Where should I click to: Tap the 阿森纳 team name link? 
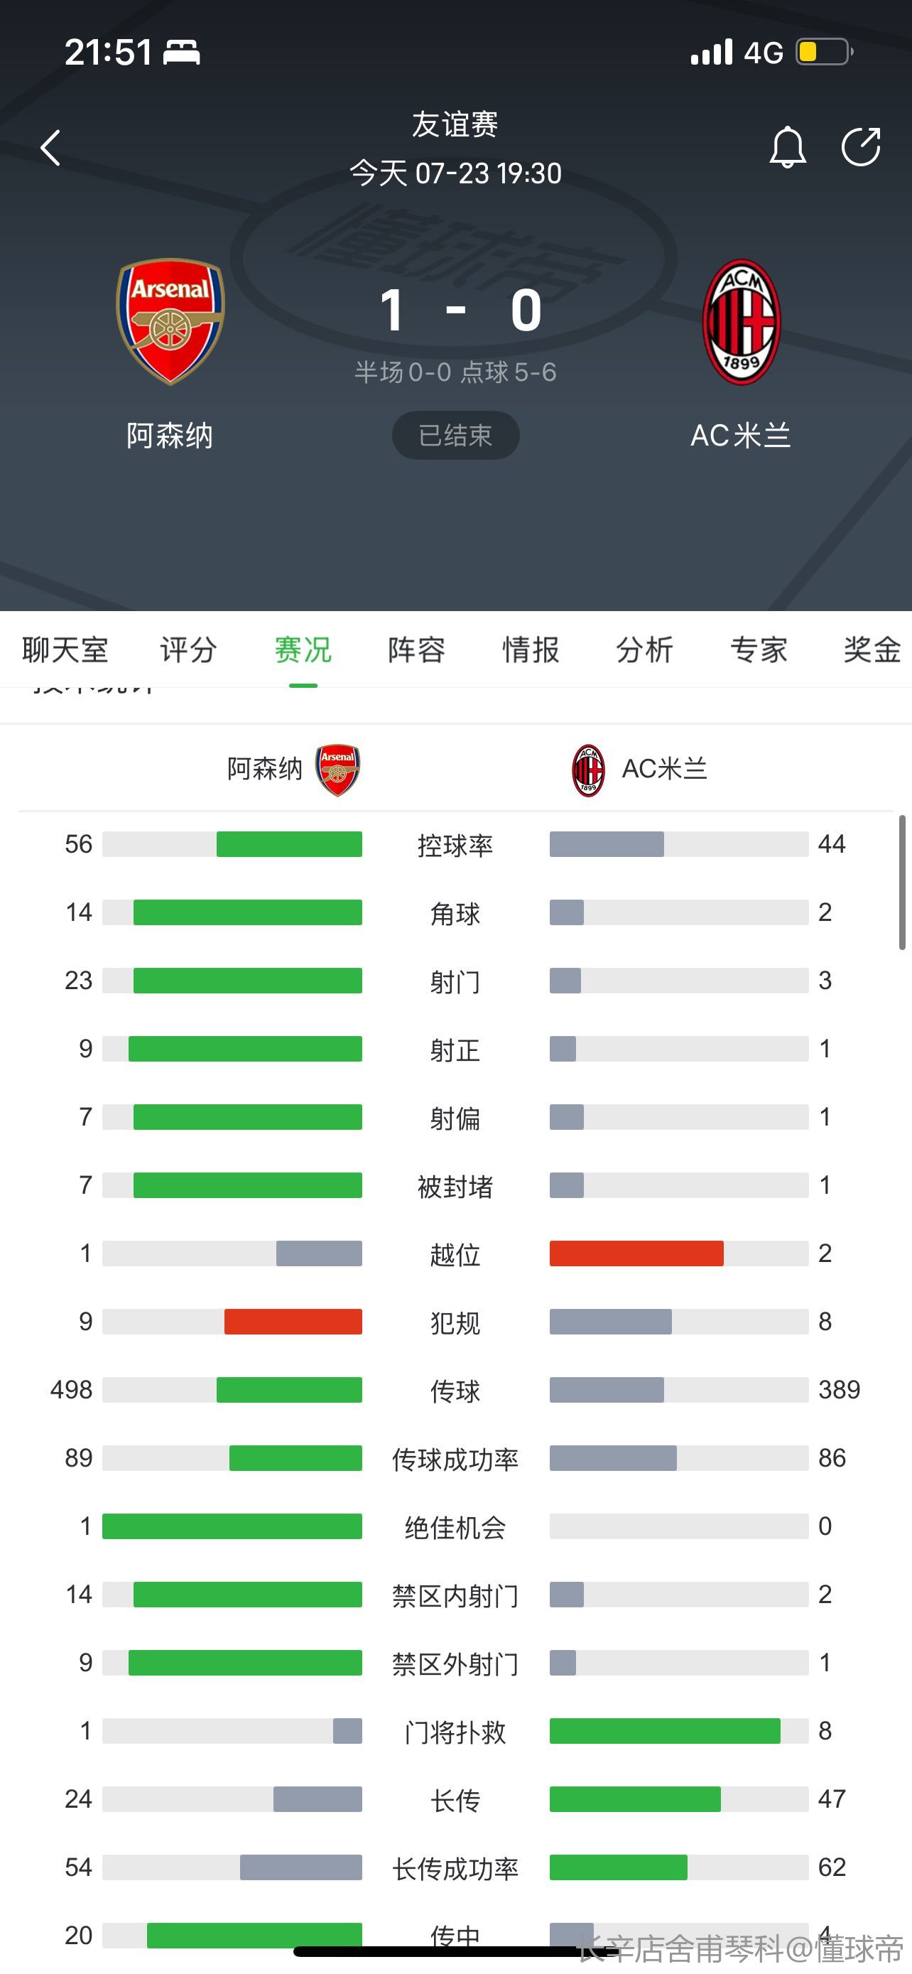click(x=169, y=436)
